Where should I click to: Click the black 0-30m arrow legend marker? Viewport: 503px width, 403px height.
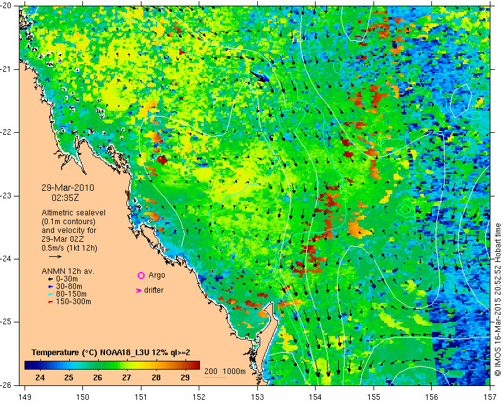pyautogui.click(x=50, y=279)
